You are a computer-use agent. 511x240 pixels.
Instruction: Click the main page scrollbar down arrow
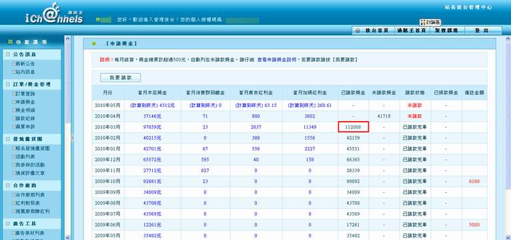click(x=508, y=237)
